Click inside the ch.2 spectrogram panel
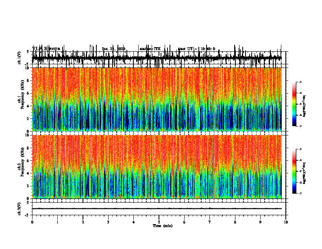 [157, 167]
